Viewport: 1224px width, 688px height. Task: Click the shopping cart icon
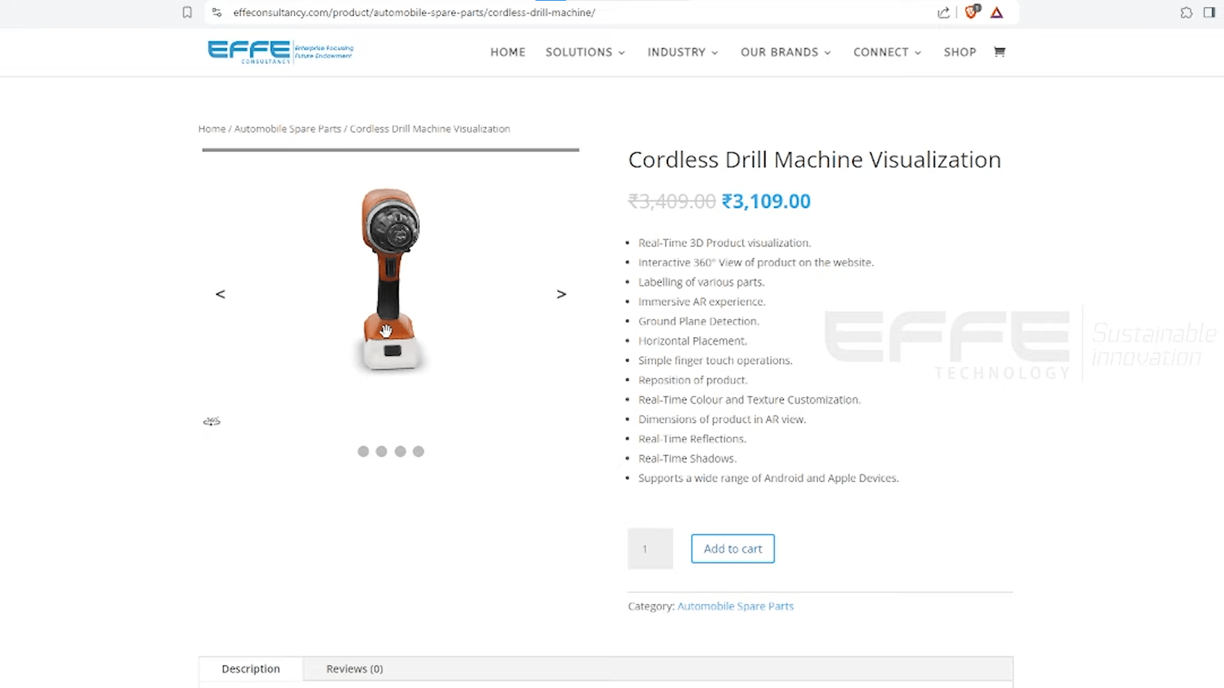tap(1000, 52)
